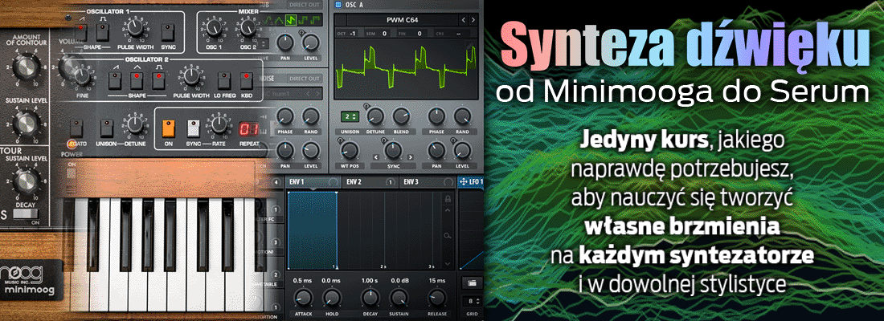Click the arpeggiator RATE knob
The image size is (884, 321).
tap(218, 125)
